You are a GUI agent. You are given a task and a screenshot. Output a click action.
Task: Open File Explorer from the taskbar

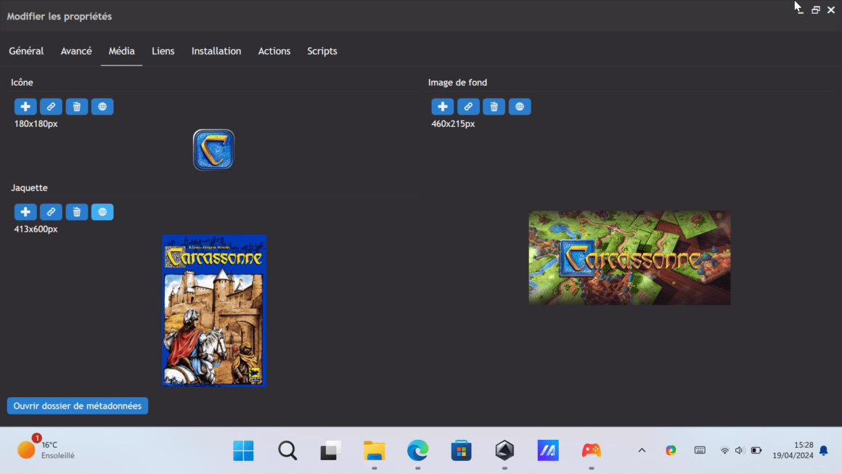click(x=375, y=450)
